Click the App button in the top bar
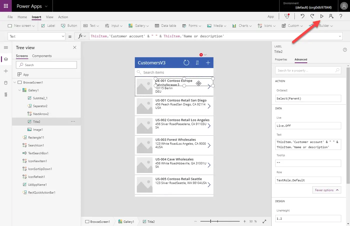Screen dimensions: 350x226 [271, 17]
